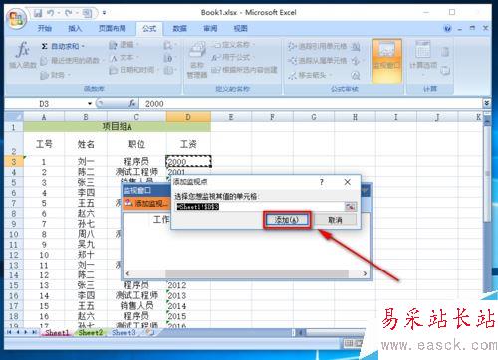
Task: Open the Name Box dropdown showing D3
Action: 90,104
